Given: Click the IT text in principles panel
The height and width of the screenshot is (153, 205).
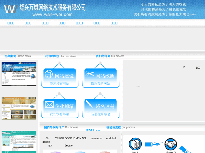Looking at the screenshot, I should coord(184,67).
